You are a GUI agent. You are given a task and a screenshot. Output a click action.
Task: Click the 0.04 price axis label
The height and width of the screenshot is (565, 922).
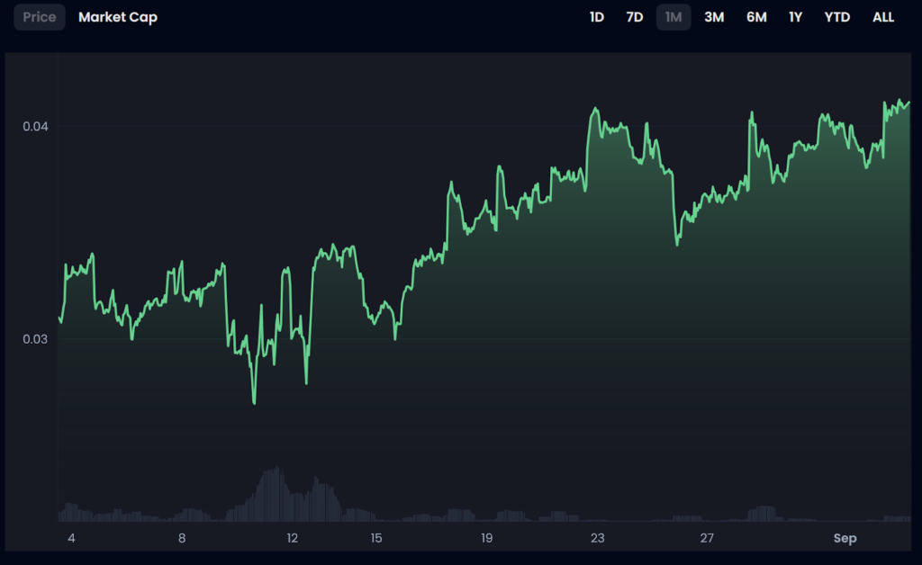(35, 127)
